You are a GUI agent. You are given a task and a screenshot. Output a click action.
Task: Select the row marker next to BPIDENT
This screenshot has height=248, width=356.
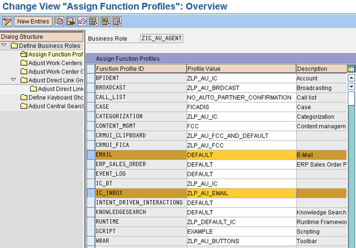click(x=90, y=78)
